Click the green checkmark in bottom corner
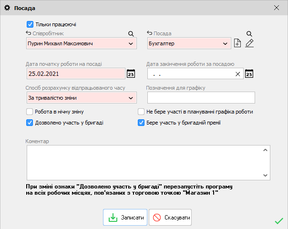Screen dimensions: 288x229 pyautogui.click(x=279, y=221)
